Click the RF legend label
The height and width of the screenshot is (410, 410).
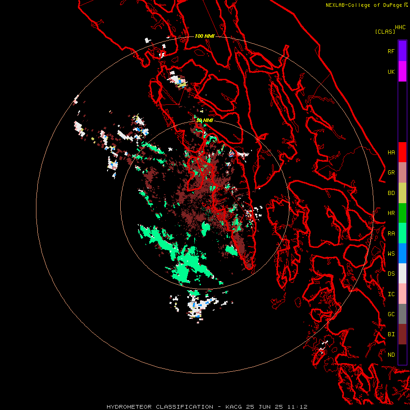tap(391, 51)
